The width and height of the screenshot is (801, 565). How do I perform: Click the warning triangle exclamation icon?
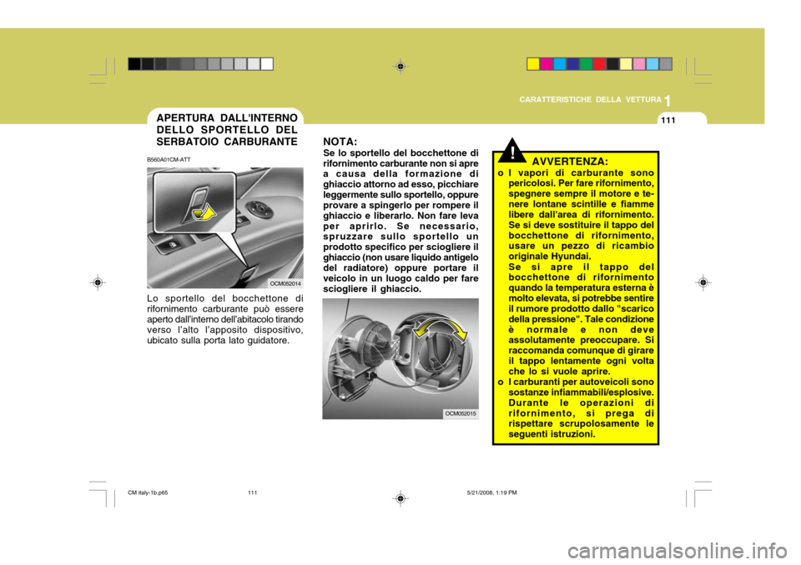pyautogui.click(x=512, y=149)
